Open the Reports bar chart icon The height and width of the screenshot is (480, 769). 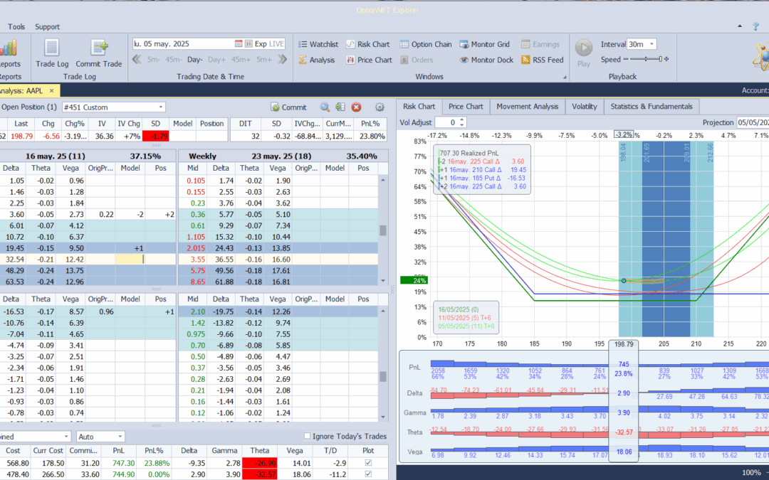click(9, 48)
